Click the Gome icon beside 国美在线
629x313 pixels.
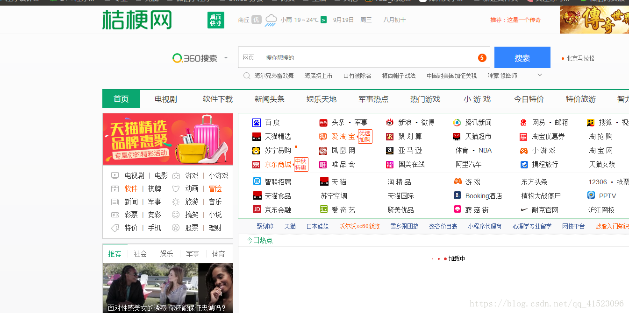coord(390,165)
